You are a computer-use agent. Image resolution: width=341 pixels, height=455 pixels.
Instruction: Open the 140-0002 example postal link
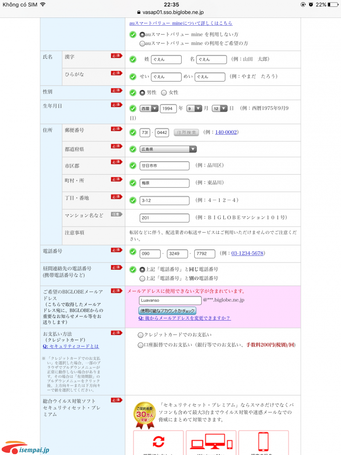[226, 132]
